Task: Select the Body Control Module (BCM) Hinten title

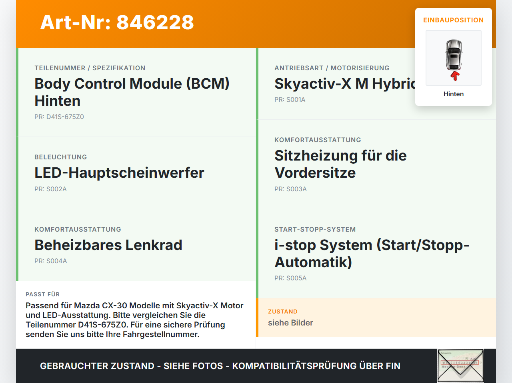Action: pos(132,92)
